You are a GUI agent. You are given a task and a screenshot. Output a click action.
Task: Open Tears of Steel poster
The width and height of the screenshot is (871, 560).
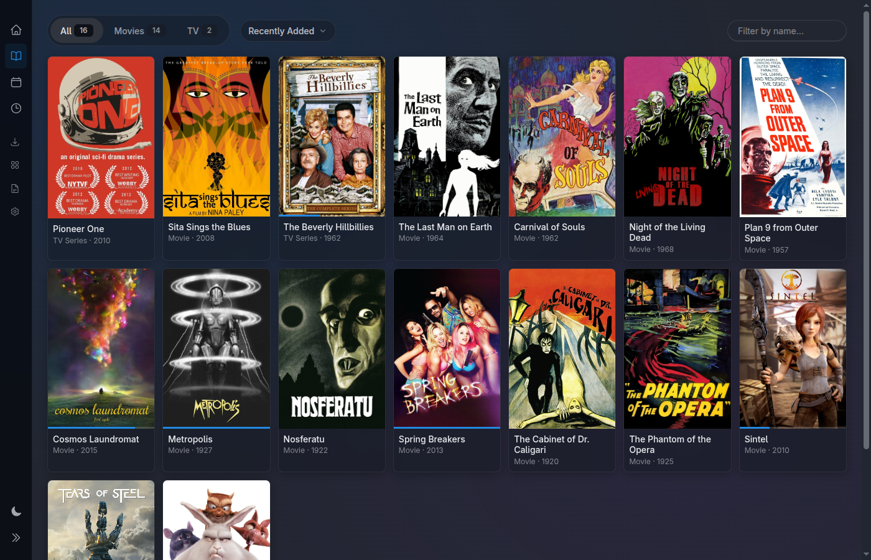pyautogui.click(x=101, y=520)
